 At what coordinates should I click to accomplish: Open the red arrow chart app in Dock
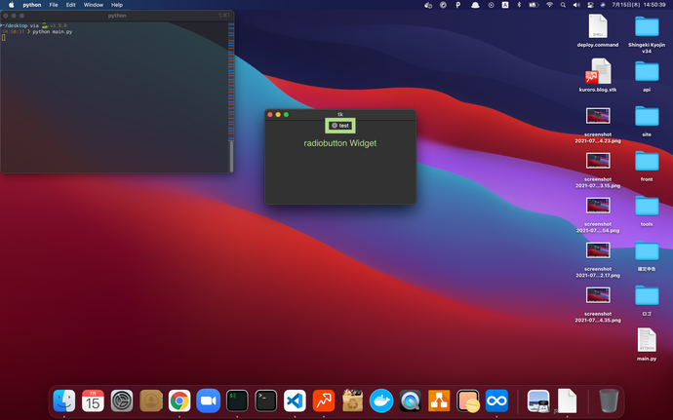point(324,401)
